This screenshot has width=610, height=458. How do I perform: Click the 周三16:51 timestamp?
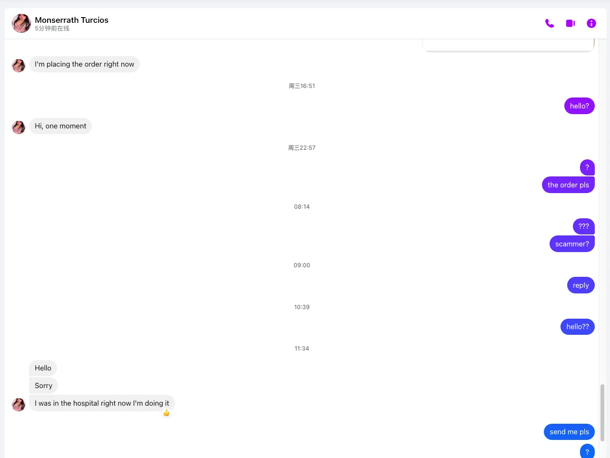point(302,86)
